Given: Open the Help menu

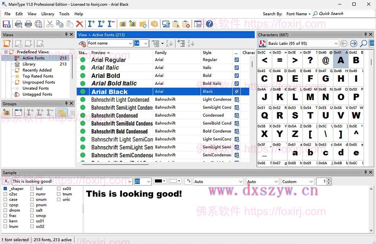Looking at the screenshot, I should point(79,14).
